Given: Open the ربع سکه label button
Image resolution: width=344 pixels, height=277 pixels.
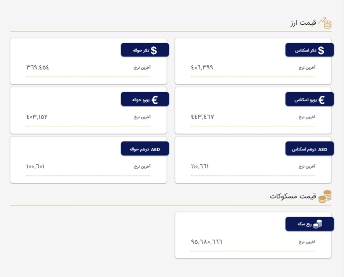Looking at the screenshot, I should point(309,224).
